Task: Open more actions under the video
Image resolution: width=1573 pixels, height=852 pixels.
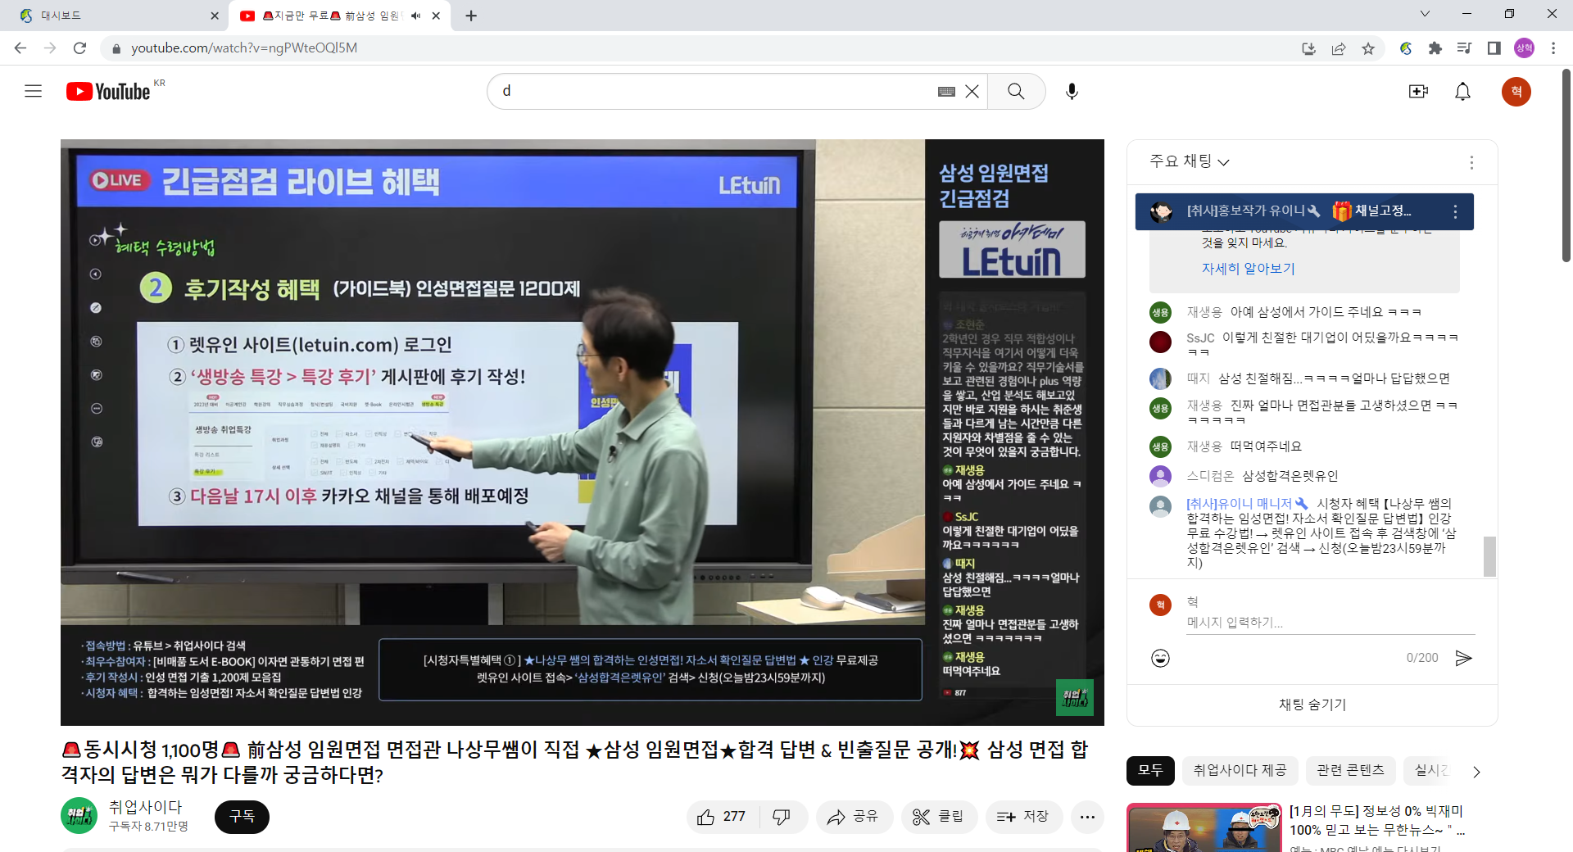Action: (x=1087, y=817)
